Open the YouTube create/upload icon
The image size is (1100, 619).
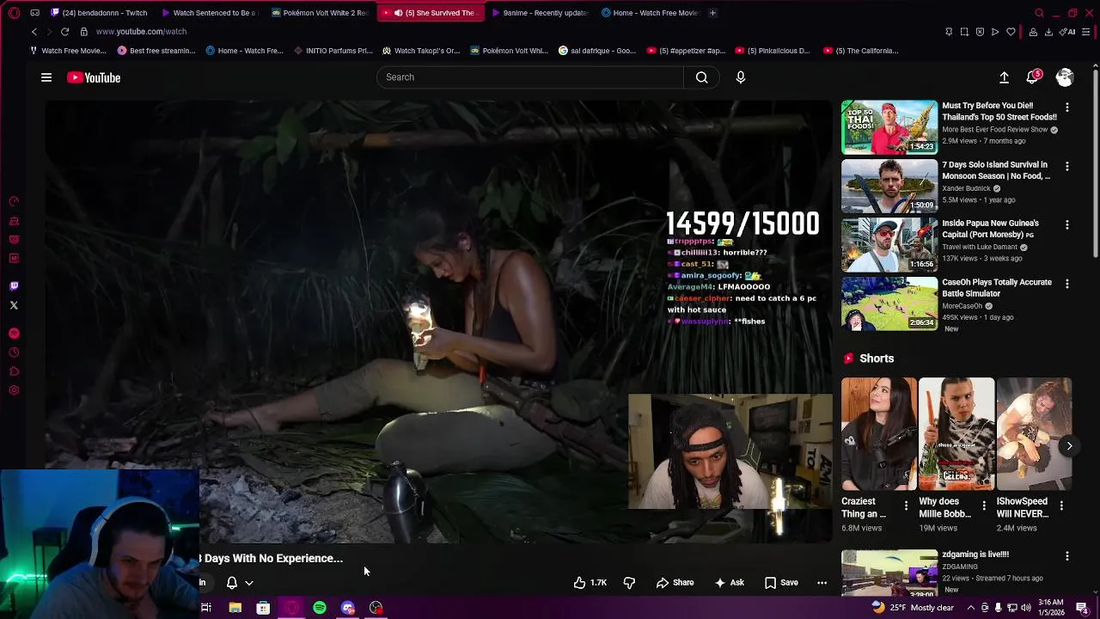point(1004,77)
